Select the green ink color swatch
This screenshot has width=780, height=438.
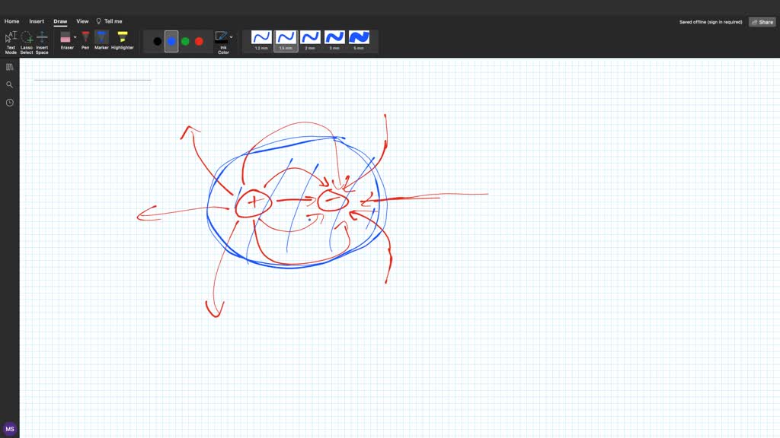point(187,40)
